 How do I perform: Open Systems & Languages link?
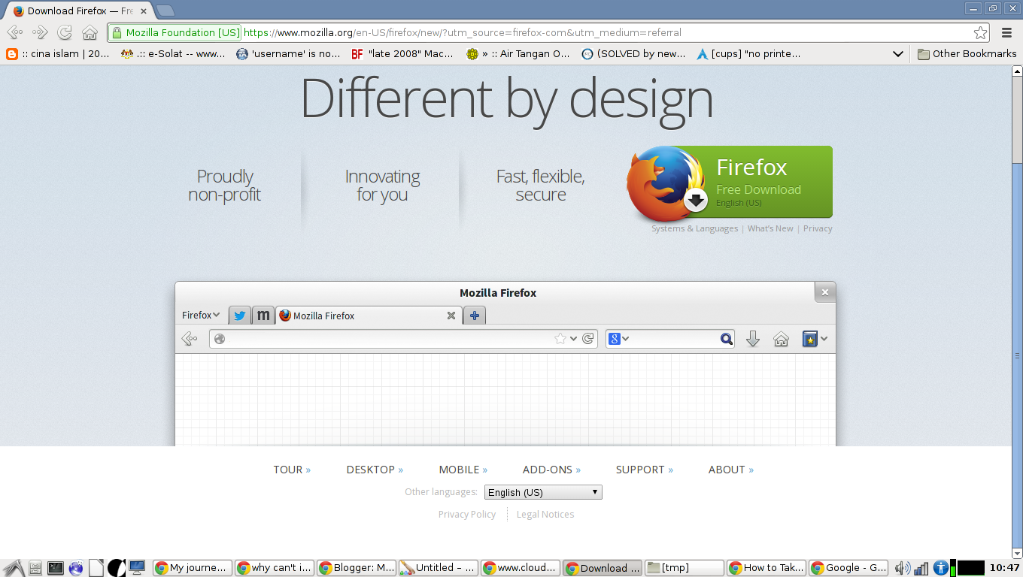click(x=695, y=228)
